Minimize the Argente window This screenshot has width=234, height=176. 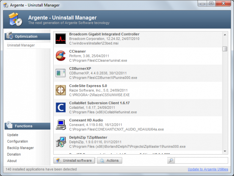pyautogui.click(x=202, y=4)
